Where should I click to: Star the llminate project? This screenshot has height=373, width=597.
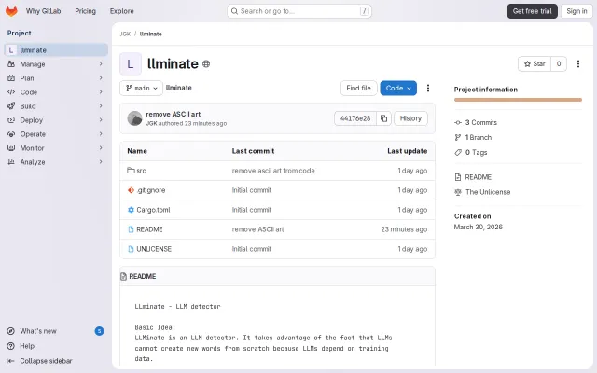coord(535,64)
